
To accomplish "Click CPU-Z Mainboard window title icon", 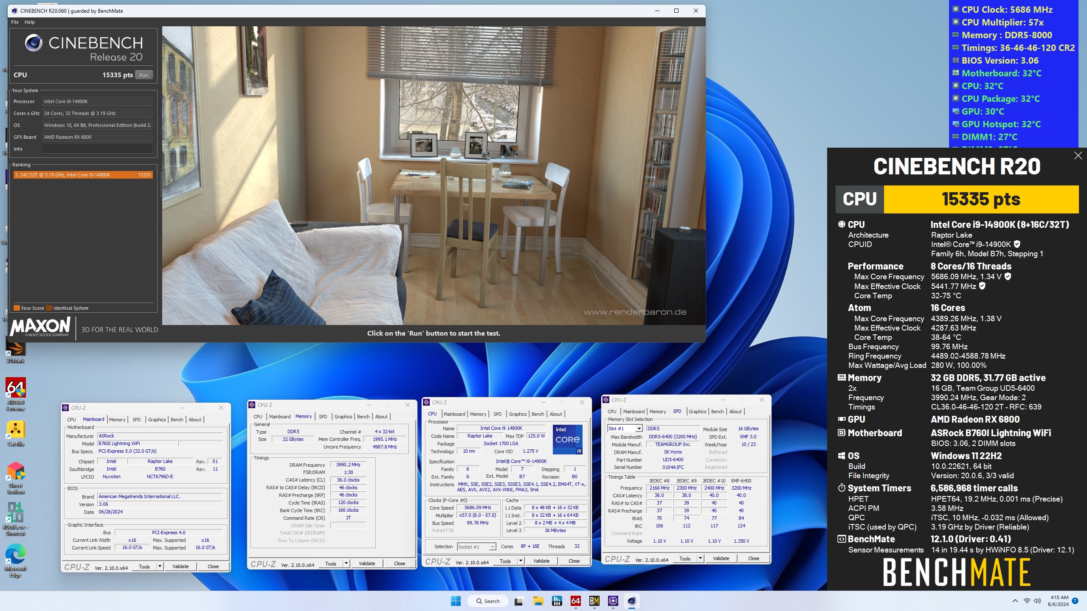I will point(65,408).
